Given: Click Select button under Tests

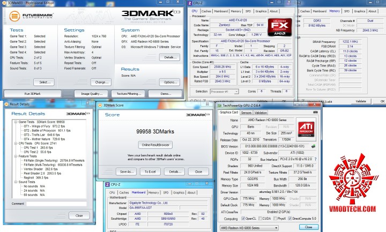Looking at the screenshot, I should (x=44, y=82).
